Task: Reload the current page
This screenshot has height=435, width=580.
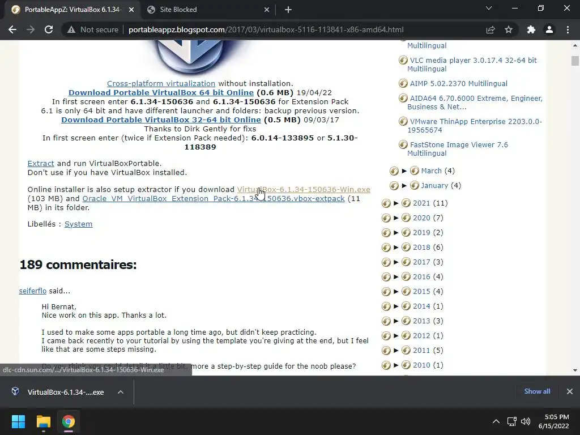Action: pyautogui.click(x=49, y=29)
